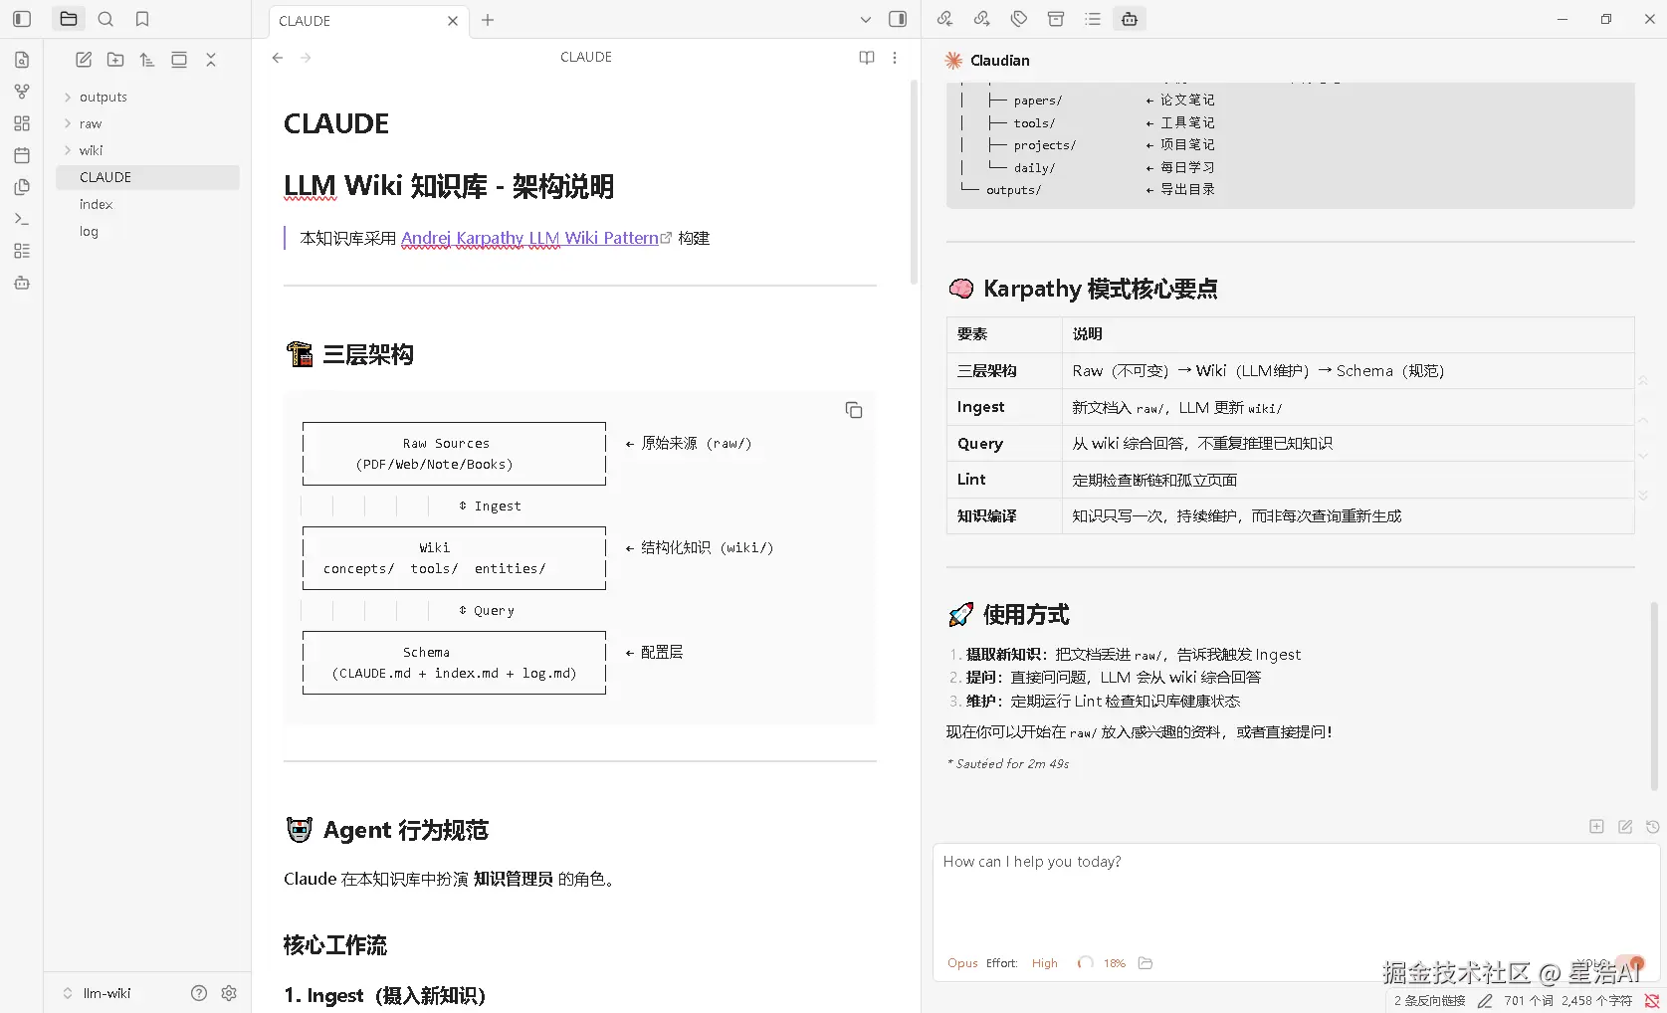Viewport: 1667px width, 1013px height.
Task: Check the 18% context usage indicator
Action: click(x=1102, y=963)
